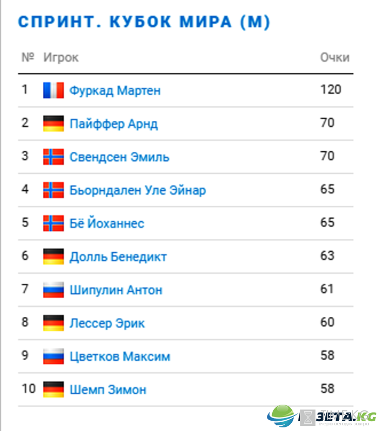Open the Цветков Максим player link

point(120,357)
